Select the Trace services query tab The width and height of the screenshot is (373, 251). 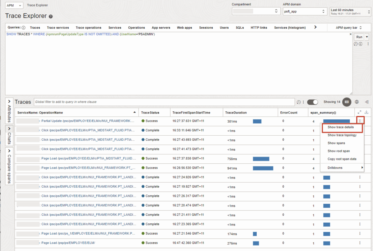pyautogui.click(x=58, y=28)
